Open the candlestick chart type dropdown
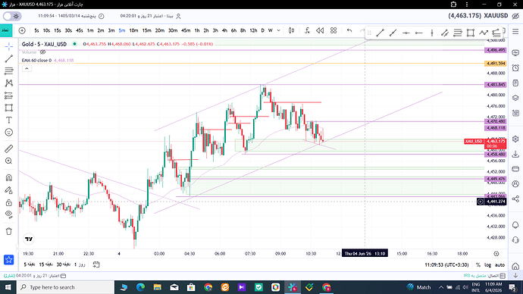 pyautogui.click(x=292, y=30)
